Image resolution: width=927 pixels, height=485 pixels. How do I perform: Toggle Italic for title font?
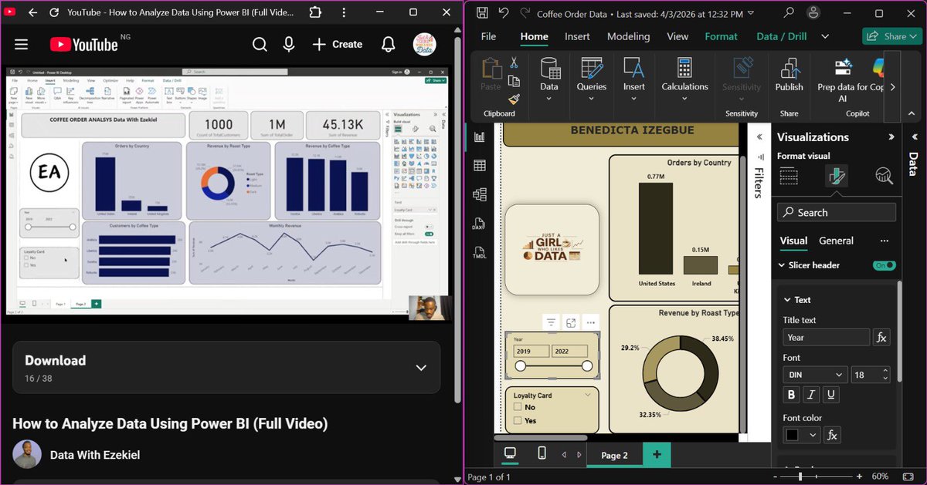tap(811, 395)
